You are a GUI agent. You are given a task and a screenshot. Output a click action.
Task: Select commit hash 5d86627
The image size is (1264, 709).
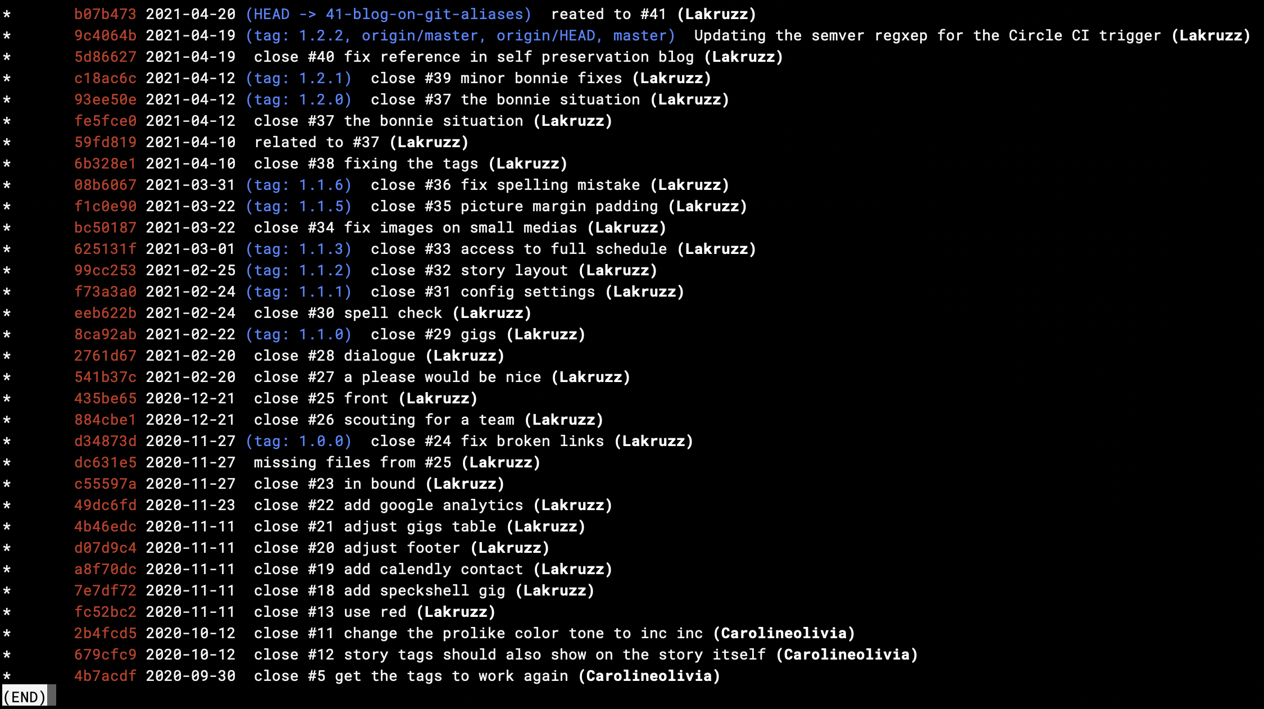(105, 57)
